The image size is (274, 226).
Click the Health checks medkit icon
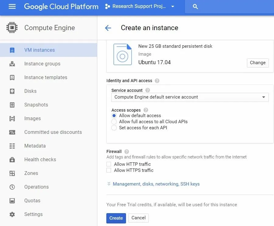12,160
